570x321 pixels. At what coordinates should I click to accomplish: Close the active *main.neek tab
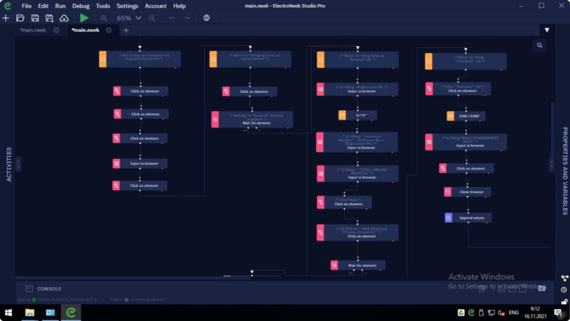pos(109,30)
